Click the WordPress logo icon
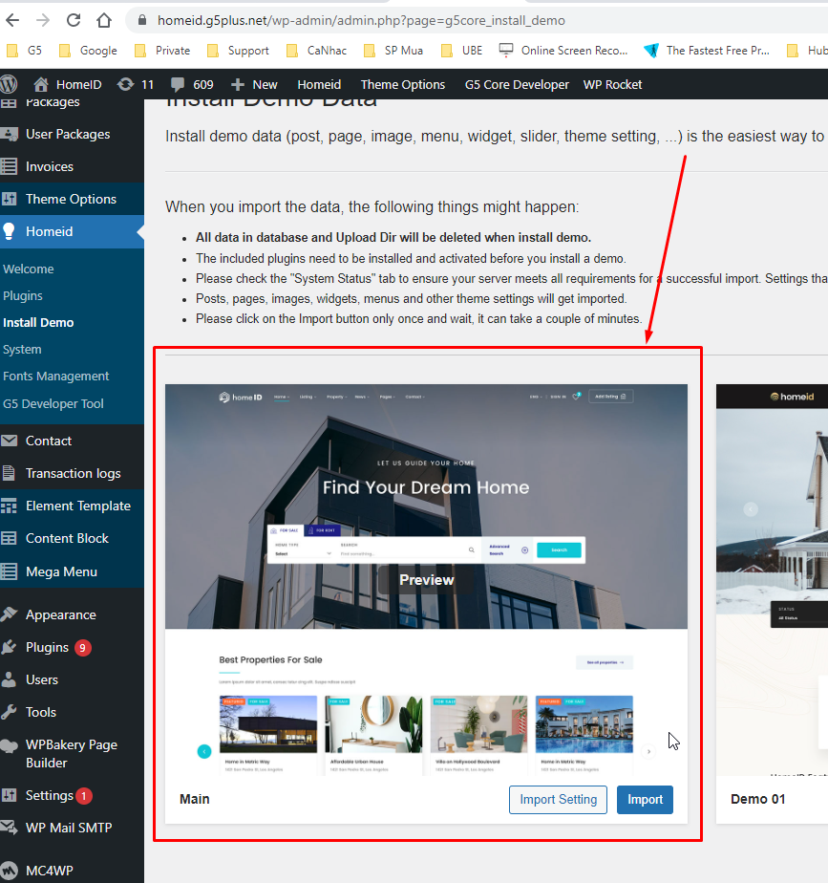This screenshot has height=883, width=828. 9,84
